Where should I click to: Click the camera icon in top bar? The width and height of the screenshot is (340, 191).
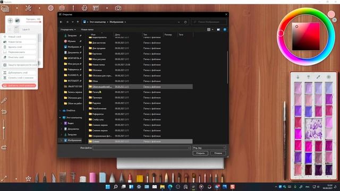point(118,8)
